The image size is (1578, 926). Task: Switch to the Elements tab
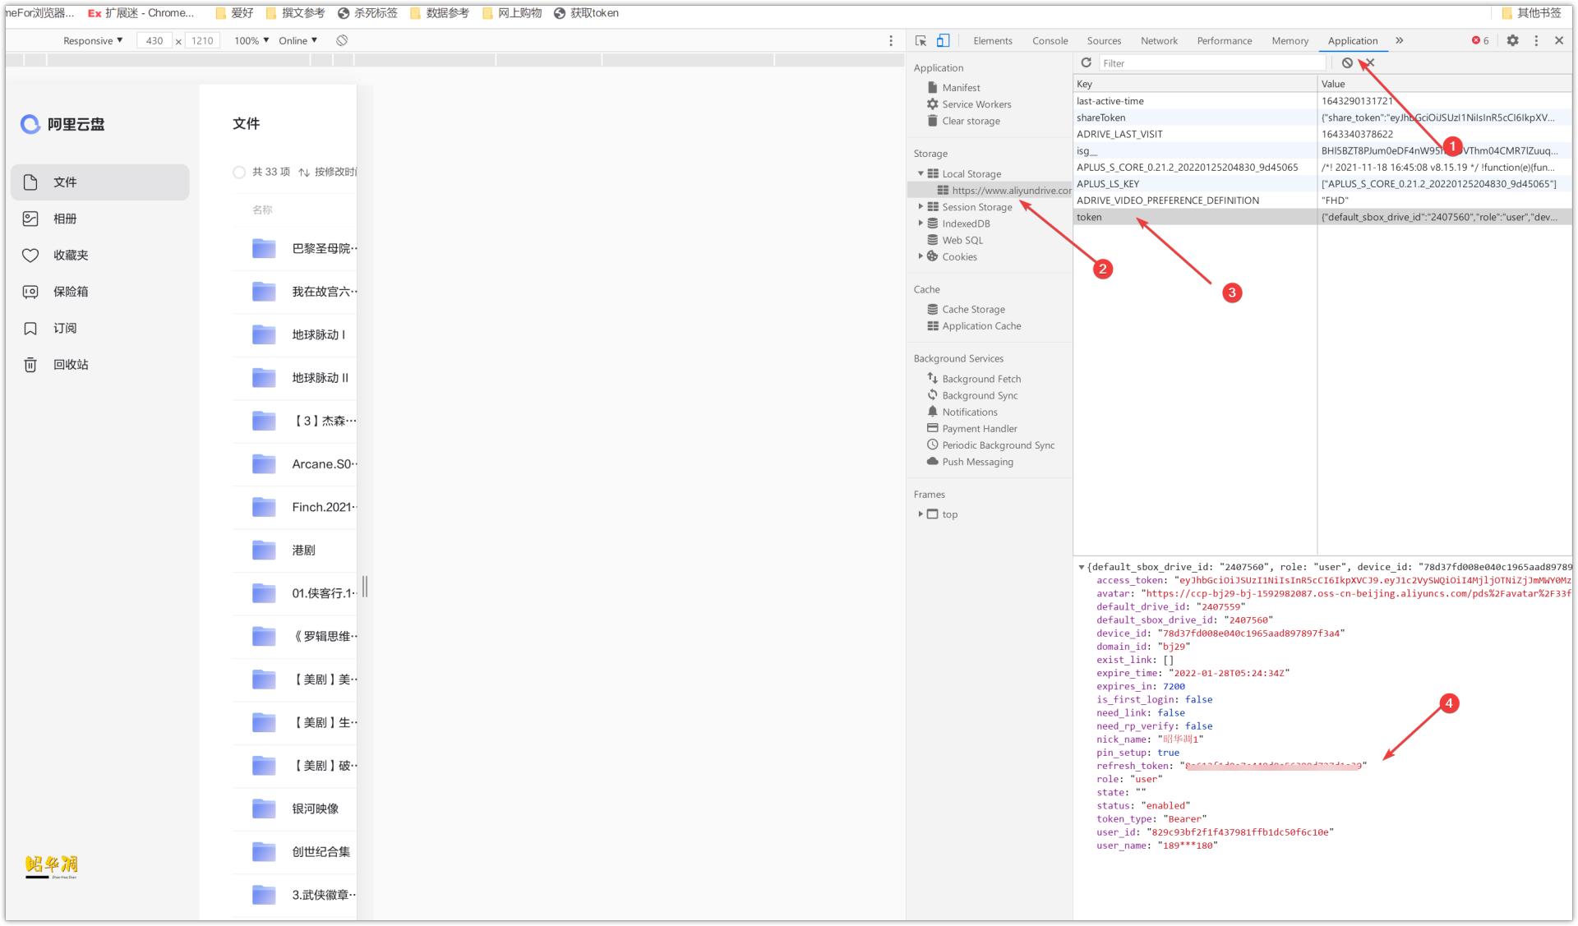[993, 40]
